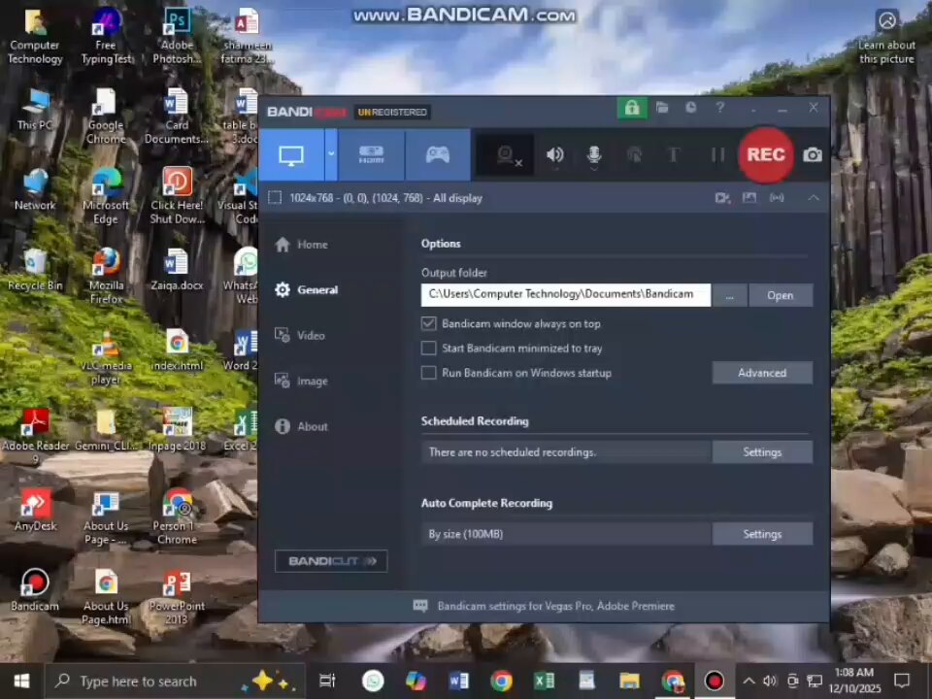Click the output folder path field
The image size is (932, 699).
click(565, 295)
